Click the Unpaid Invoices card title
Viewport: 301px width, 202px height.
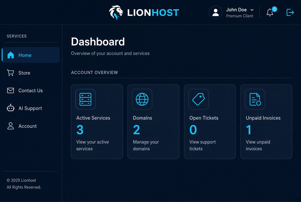click(x=263, y=118)
